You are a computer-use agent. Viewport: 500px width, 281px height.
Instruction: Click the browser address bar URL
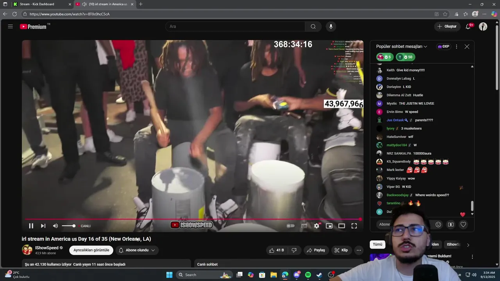[x=70, y=14]
